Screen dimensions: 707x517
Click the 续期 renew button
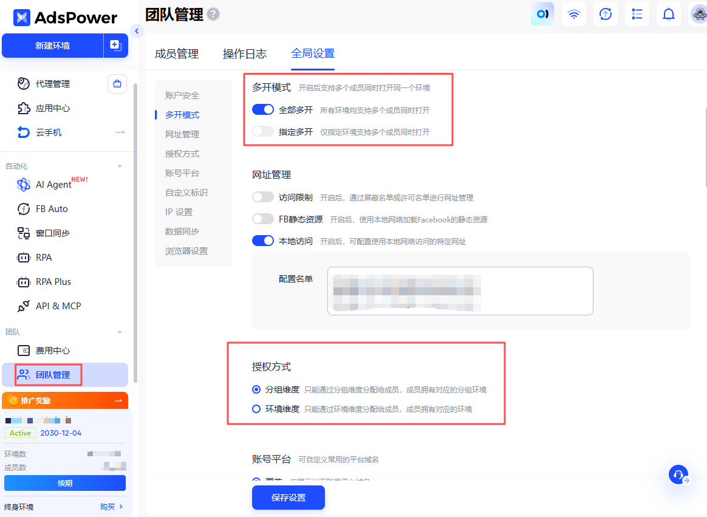65,483
